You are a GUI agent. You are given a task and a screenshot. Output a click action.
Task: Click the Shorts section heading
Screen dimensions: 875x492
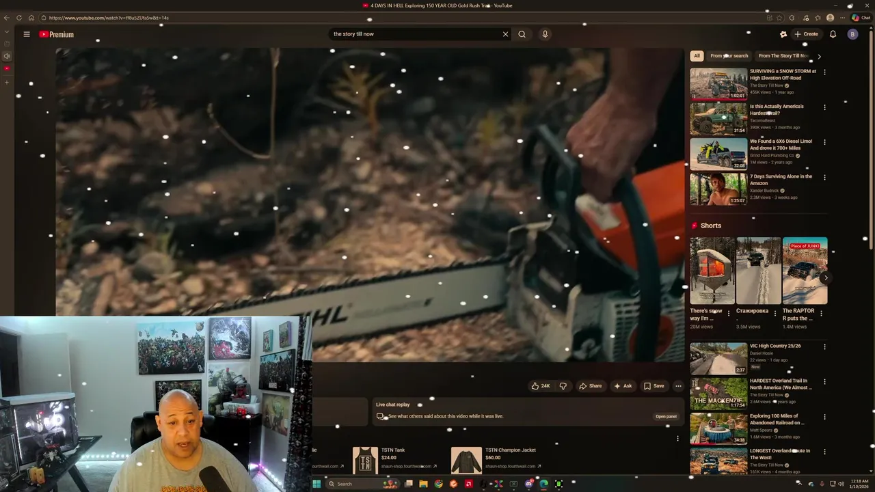pos(710,225)
